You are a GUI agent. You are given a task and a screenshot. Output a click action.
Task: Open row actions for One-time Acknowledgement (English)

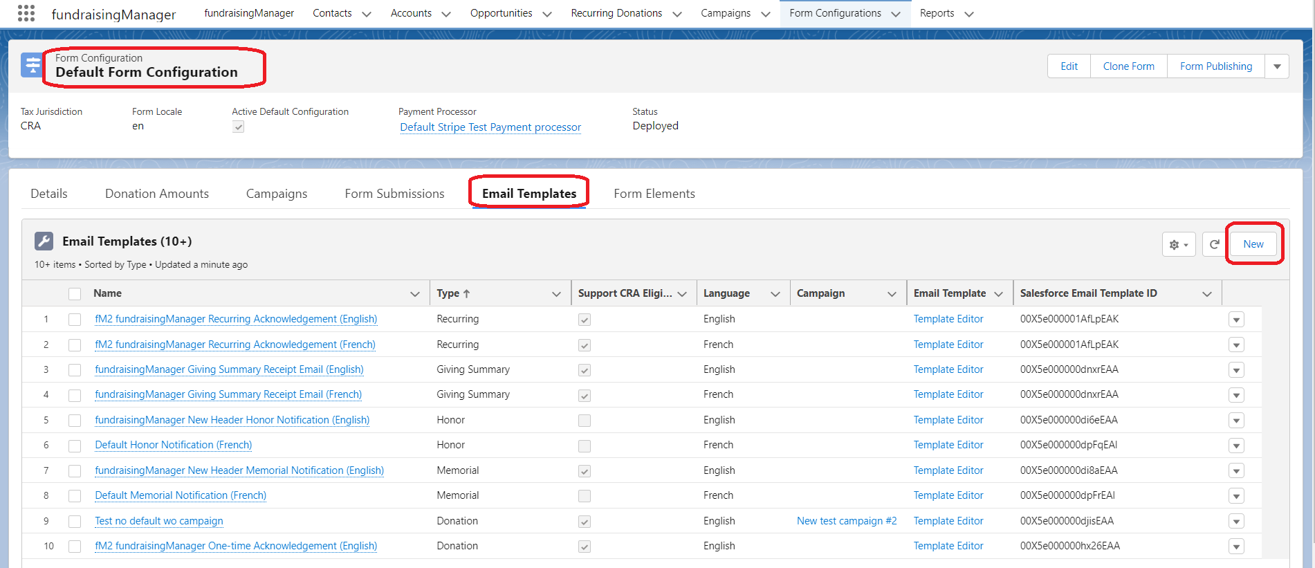click(x=1236, y=547)
